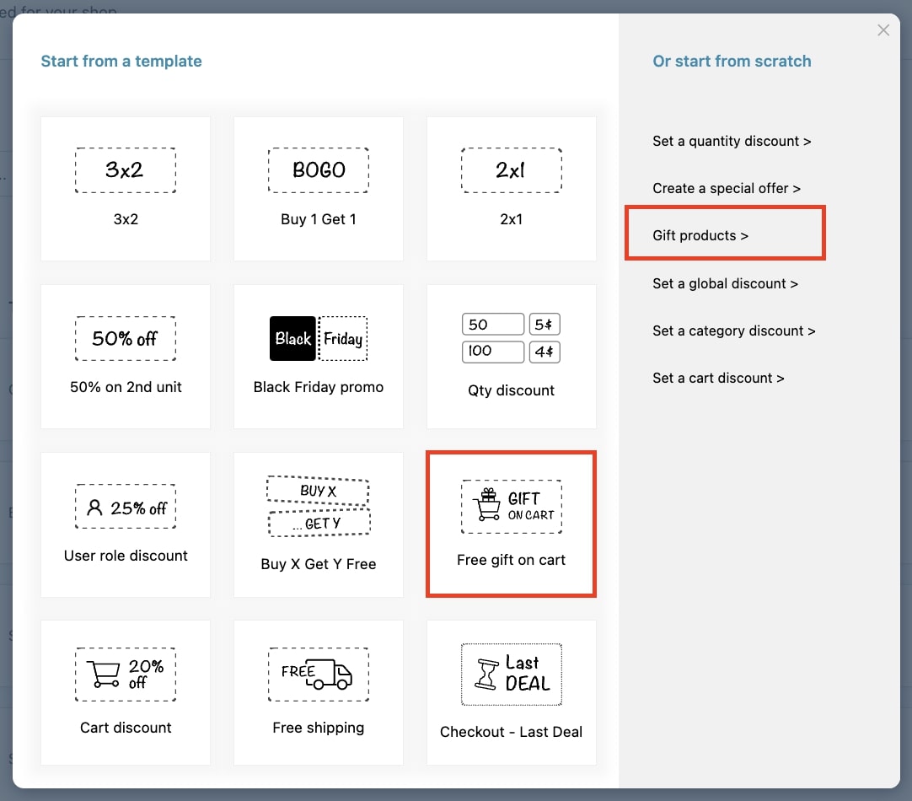Select the 50% on 2nd unit template
This screenshot has height=801, width=912.
tap(126, 357)
